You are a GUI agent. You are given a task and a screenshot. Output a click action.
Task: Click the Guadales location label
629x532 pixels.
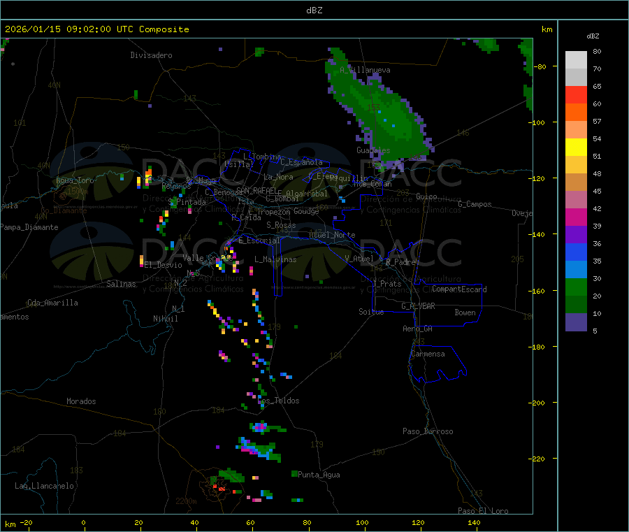pyautogui.click(x=373, y=150)
